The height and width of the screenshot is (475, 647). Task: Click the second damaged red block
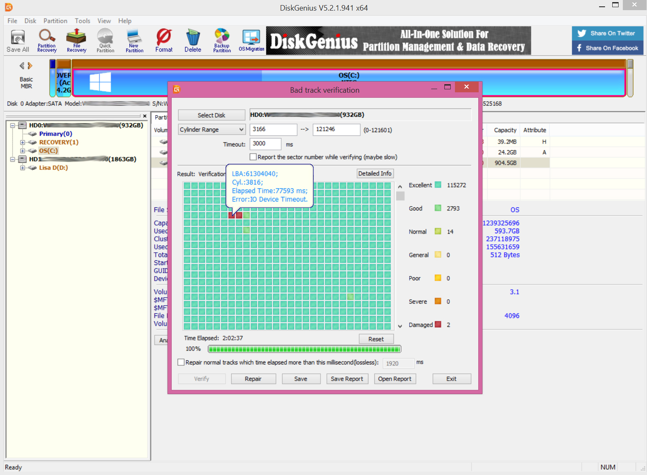tap(239, 215)
